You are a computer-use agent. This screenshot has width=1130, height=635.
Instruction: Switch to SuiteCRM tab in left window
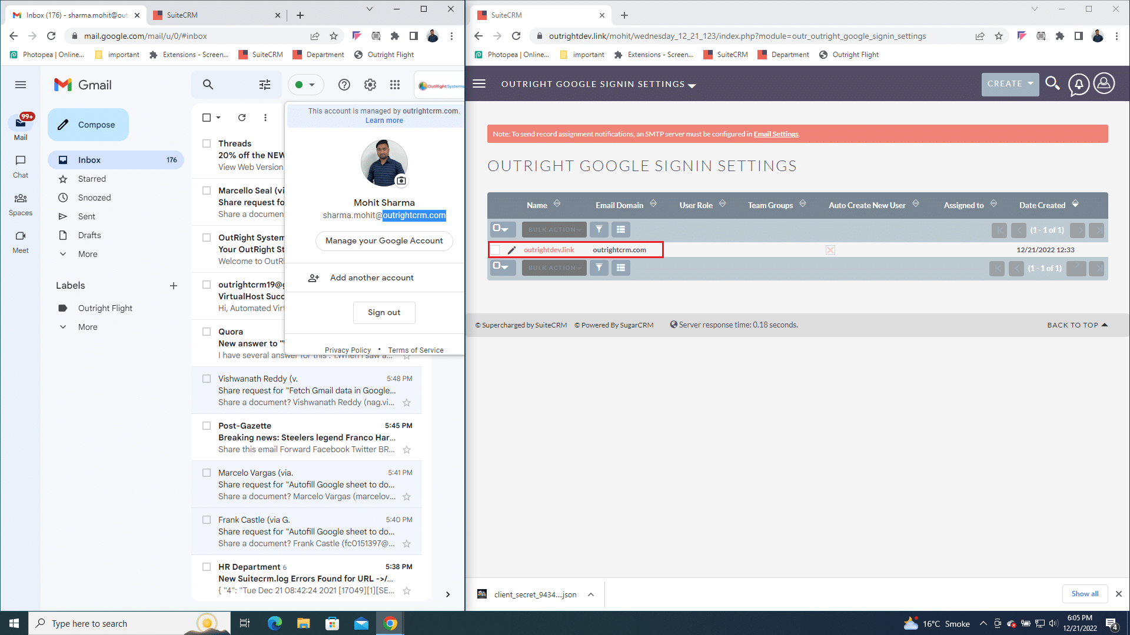216,15
